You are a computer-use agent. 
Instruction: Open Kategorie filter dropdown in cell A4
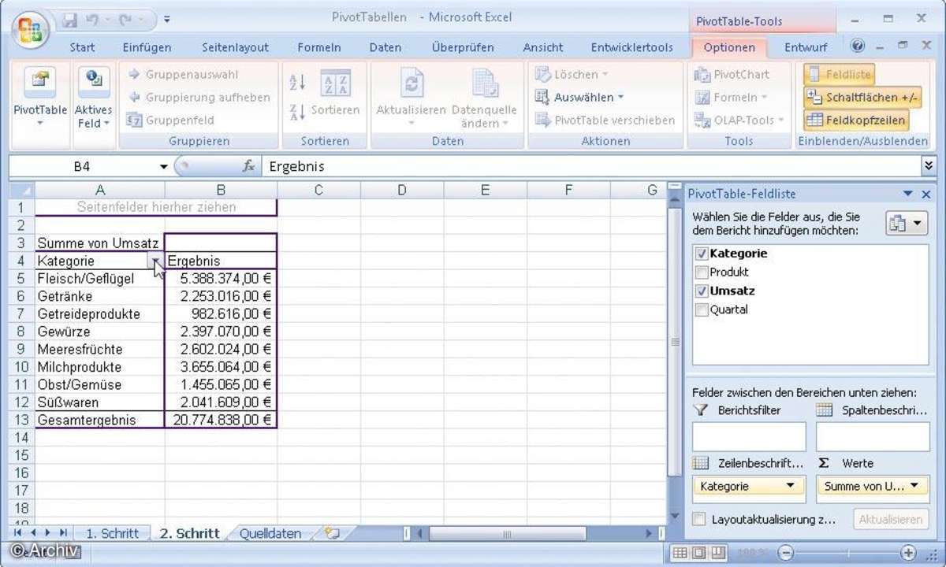pyautogui.click(x=156, y=261)
